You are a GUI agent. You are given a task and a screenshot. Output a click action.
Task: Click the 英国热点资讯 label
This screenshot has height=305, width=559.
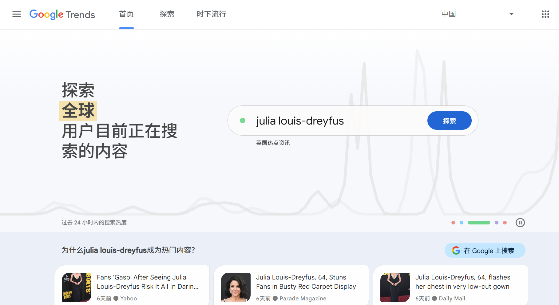(x=273, y=143)
